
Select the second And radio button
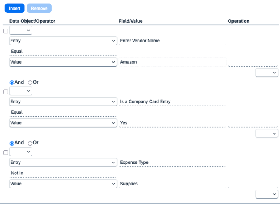click(x=12, y=143)
